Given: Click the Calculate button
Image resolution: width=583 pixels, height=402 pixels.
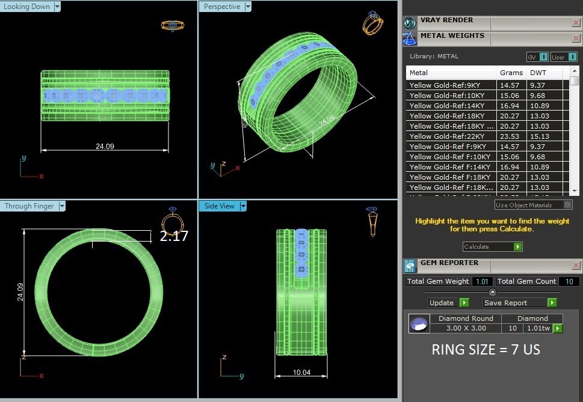Looking at the screenshot, I should point(493,246).
